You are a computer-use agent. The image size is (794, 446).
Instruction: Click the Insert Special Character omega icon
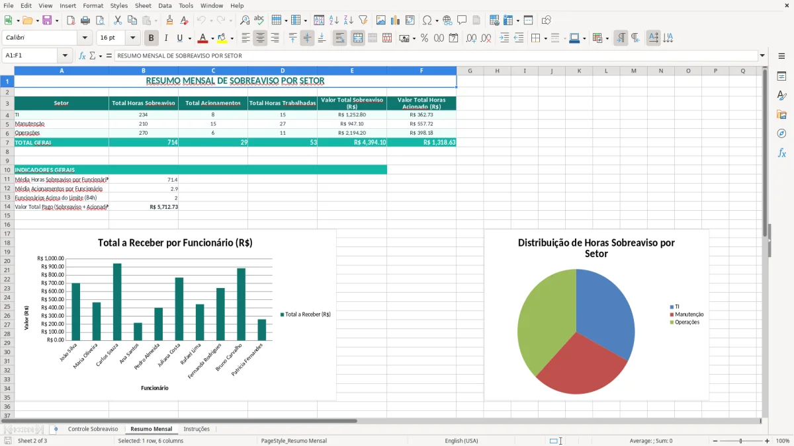click(x=427, y=20)
